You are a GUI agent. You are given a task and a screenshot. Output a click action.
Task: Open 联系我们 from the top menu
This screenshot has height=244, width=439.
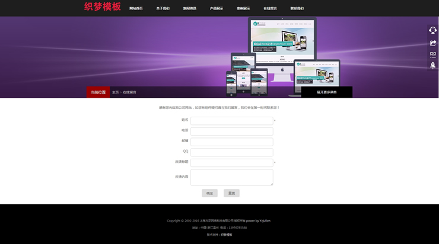coord(297,8)
